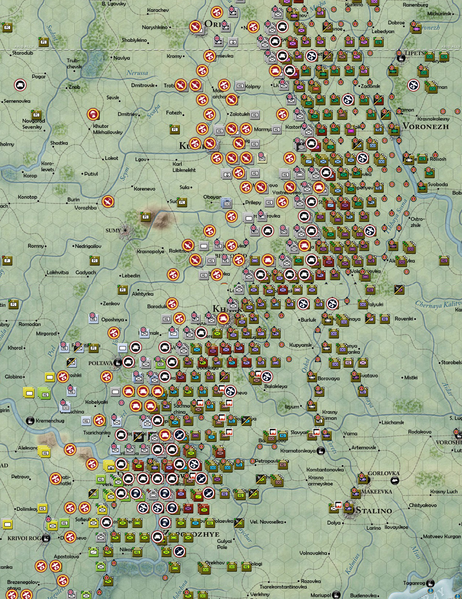Click the resource icon below Gorlovka label
The width and height of the screenshot is (462, 599).
(395, 481)
